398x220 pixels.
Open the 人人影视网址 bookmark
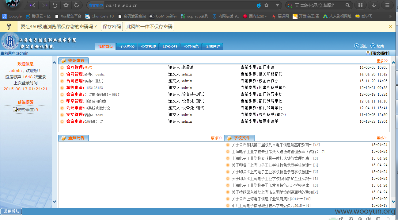coord(337,16)
